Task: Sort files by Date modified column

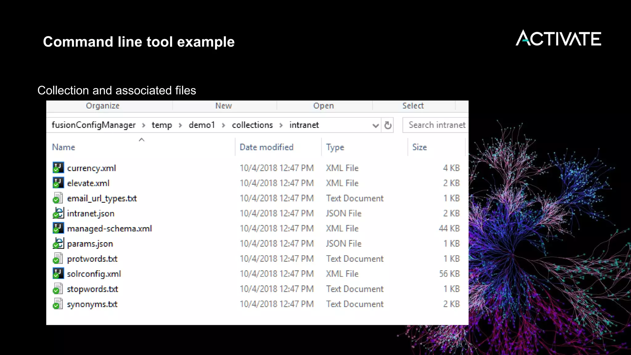Action: (267, 147)
